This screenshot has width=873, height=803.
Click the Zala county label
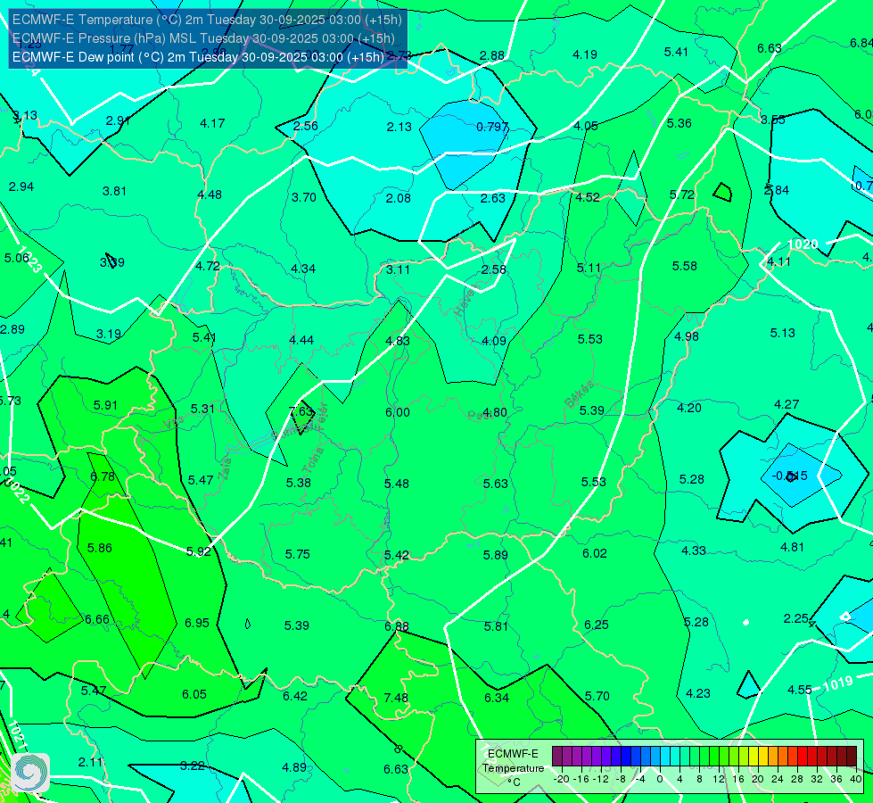pos(225,468)
